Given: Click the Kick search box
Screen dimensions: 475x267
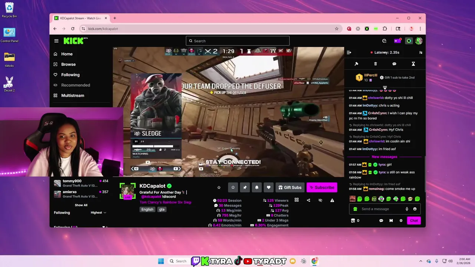Looking at the screenshot, I should [x=237, y=41].
